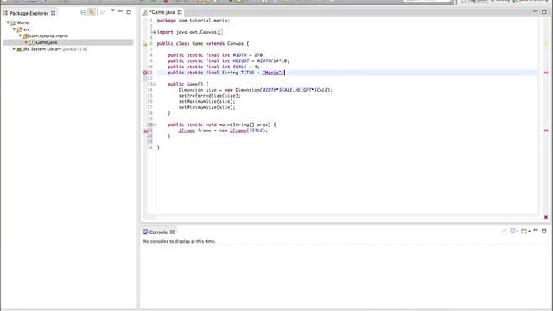Jump to line 21 error in overview ruler
Image resolution: width=553 pixels, height=311 pixels.
tap(546, 130)
